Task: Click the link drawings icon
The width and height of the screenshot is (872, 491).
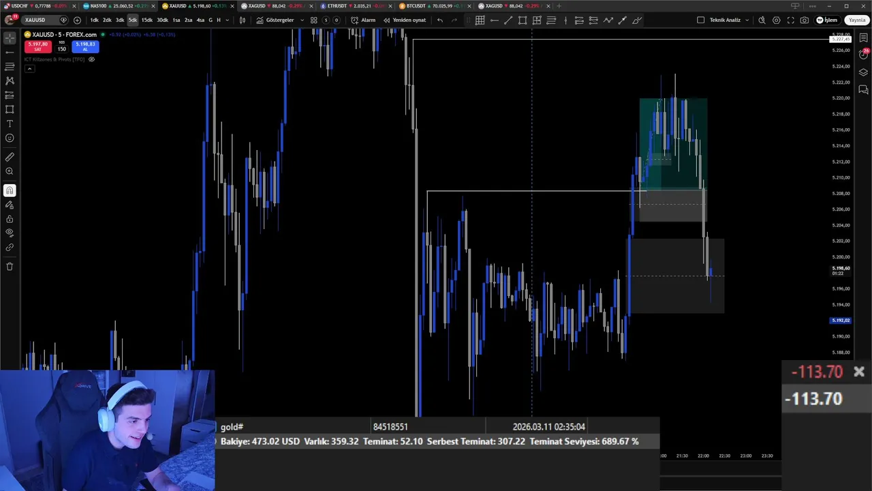Action: (10, 248)
